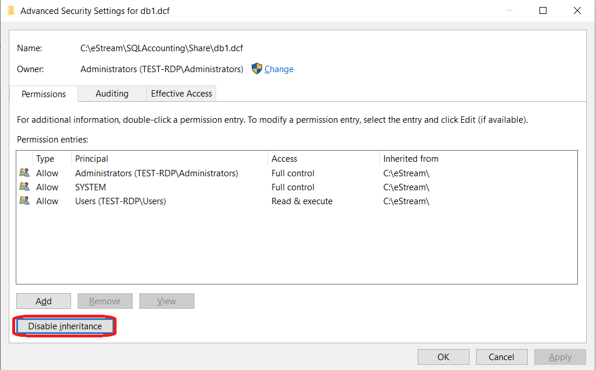Select the Permissions tab
Image resolution: width=596 pixels, height=370 pixels.
click(x=44, y=94)
